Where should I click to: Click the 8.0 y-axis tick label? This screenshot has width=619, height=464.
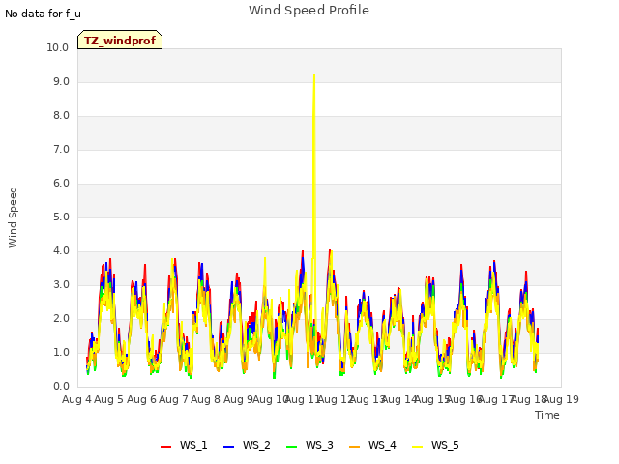(61, 116)
